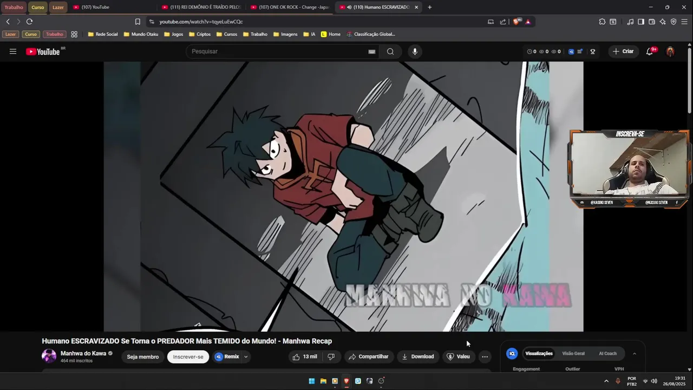Open the Windows Start menu
This screenshot has height=390, width=693.
312,381
